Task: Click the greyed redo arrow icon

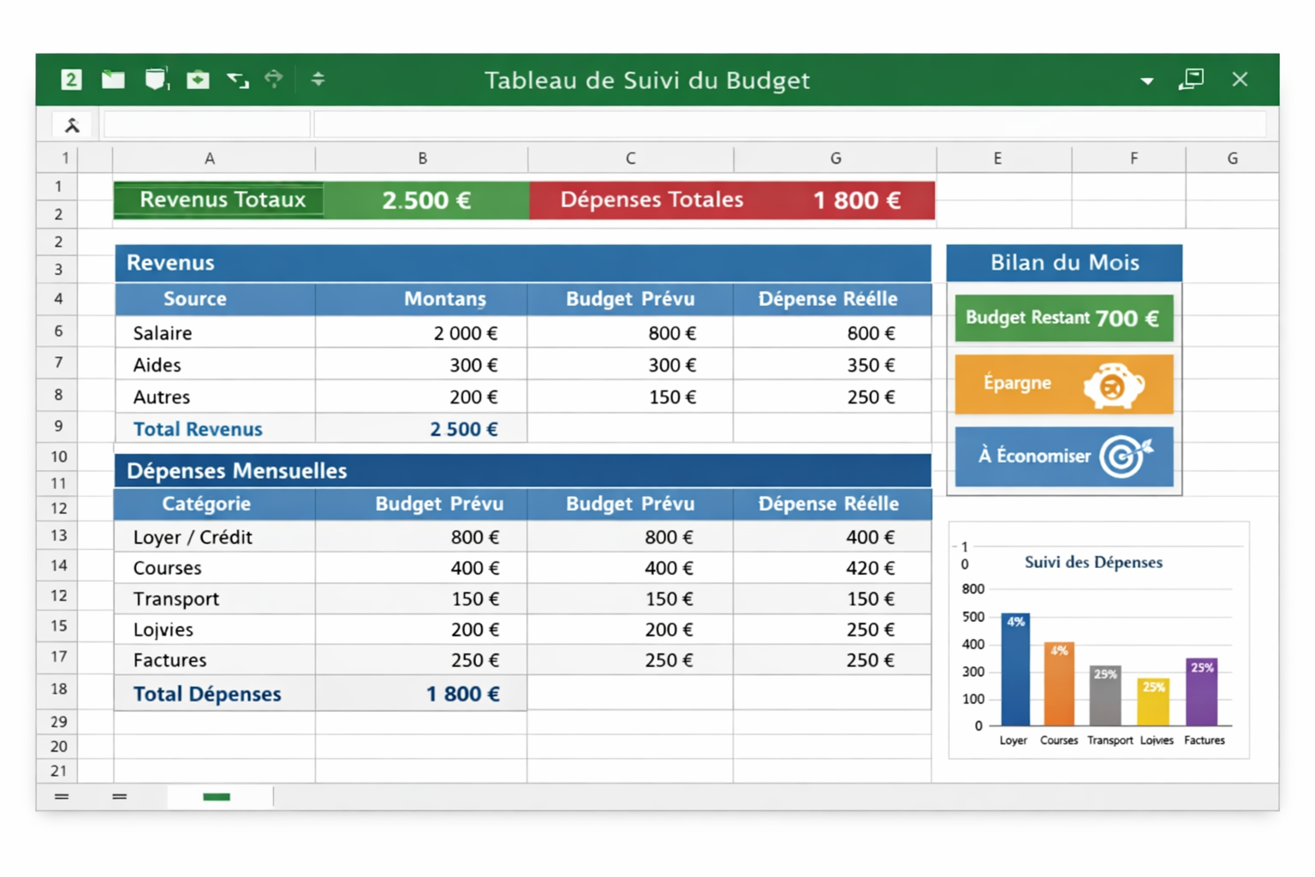Action: (x=274, y=80)
